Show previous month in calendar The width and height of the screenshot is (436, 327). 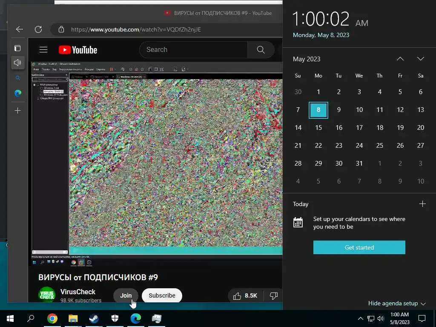click(400, 59)
